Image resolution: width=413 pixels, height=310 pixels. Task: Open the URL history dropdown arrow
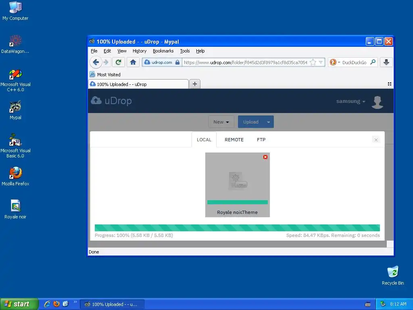click(x=321, y=63)
